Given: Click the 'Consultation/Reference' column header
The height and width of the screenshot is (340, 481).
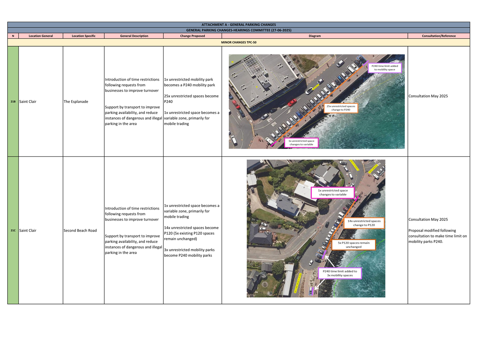Looking at the screenshot, I should click(439, 36).
